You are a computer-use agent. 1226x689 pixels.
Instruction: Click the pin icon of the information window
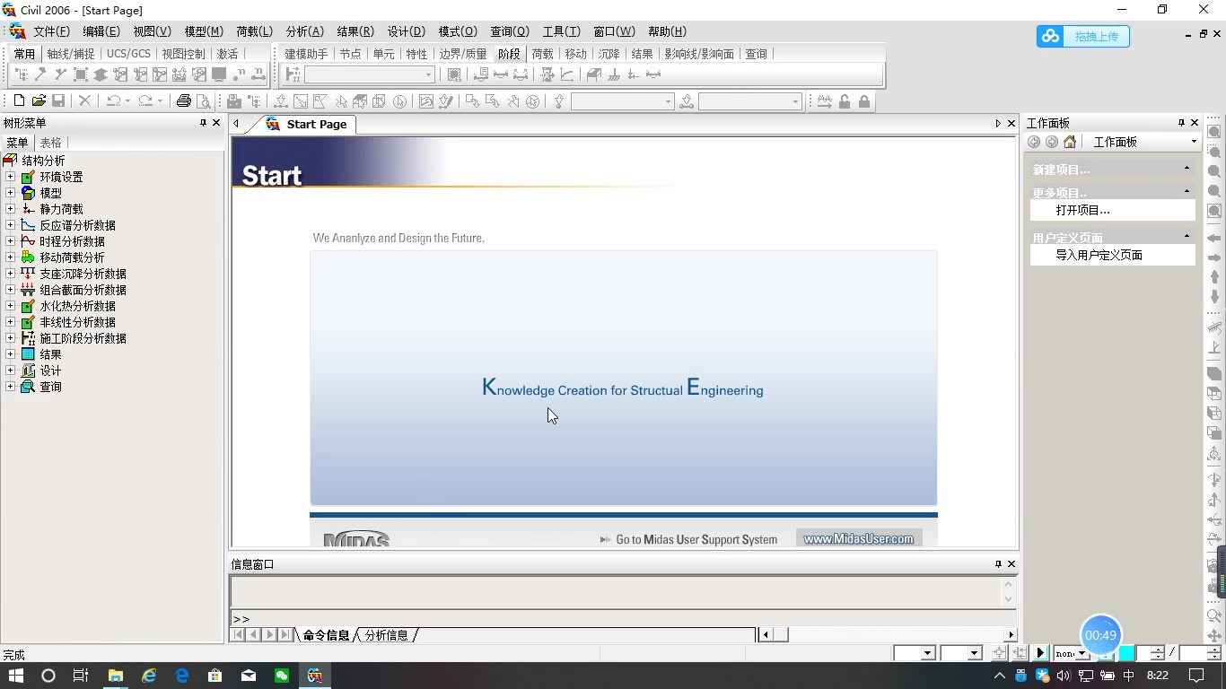click(998, 564)
